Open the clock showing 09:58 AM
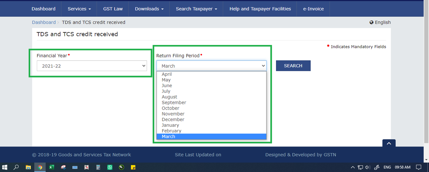The image size is (429, 172). (x=403, y=167)
